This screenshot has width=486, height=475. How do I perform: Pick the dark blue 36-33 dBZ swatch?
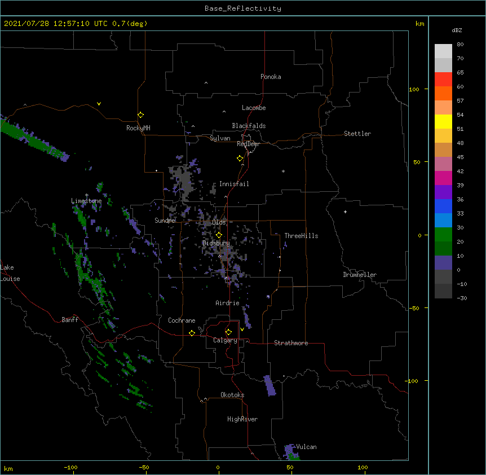click(x=443, y=206)
